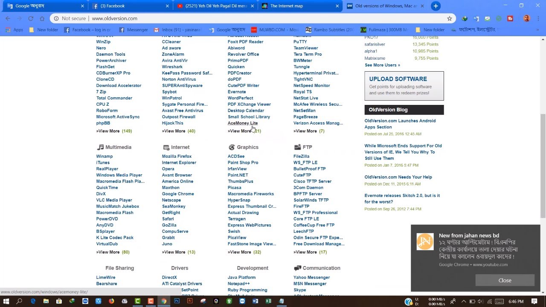Open OldVersion.com Launches Android Apps Section post

click(400, 124)
